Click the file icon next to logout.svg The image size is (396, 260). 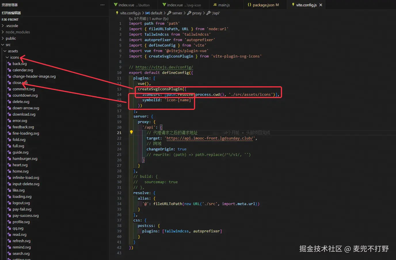[x=9, y=203]
